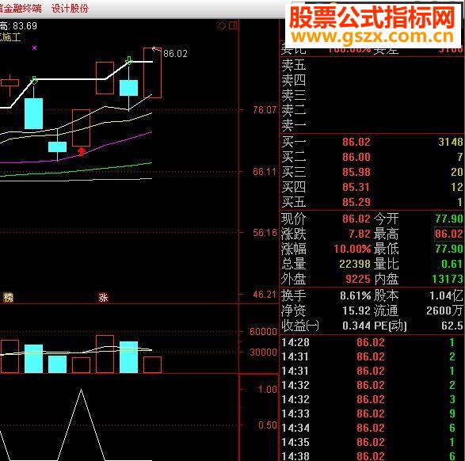
Task: Click the 涨跌 value 7.82
Action: coord(359,234)
